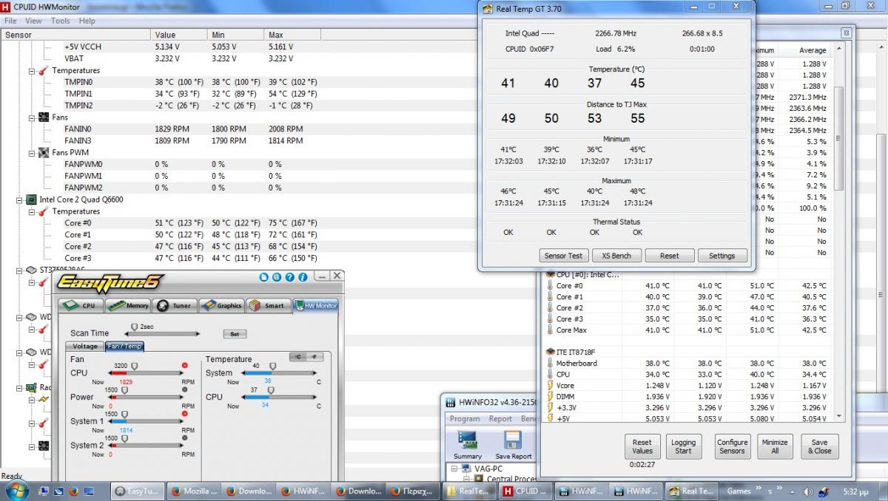Click Minimize All in HWiNFO sensors window
Image resolution: width=888 pixels, height=501 pixels.
(774, 447)
